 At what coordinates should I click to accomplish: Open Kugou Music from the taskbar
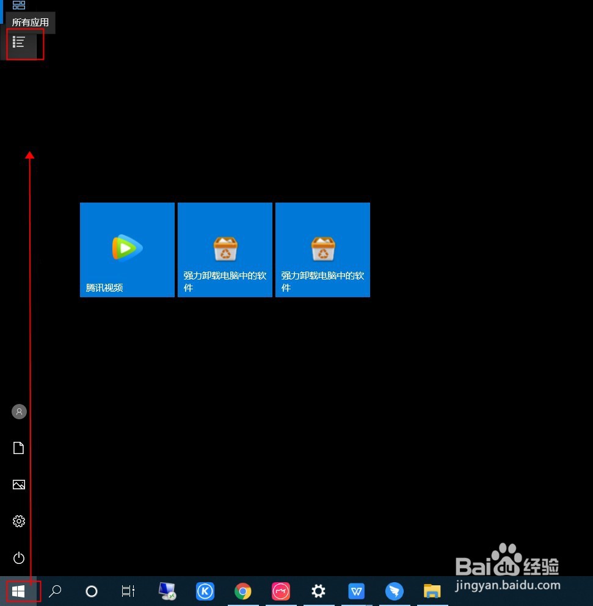tap(205, 591)
